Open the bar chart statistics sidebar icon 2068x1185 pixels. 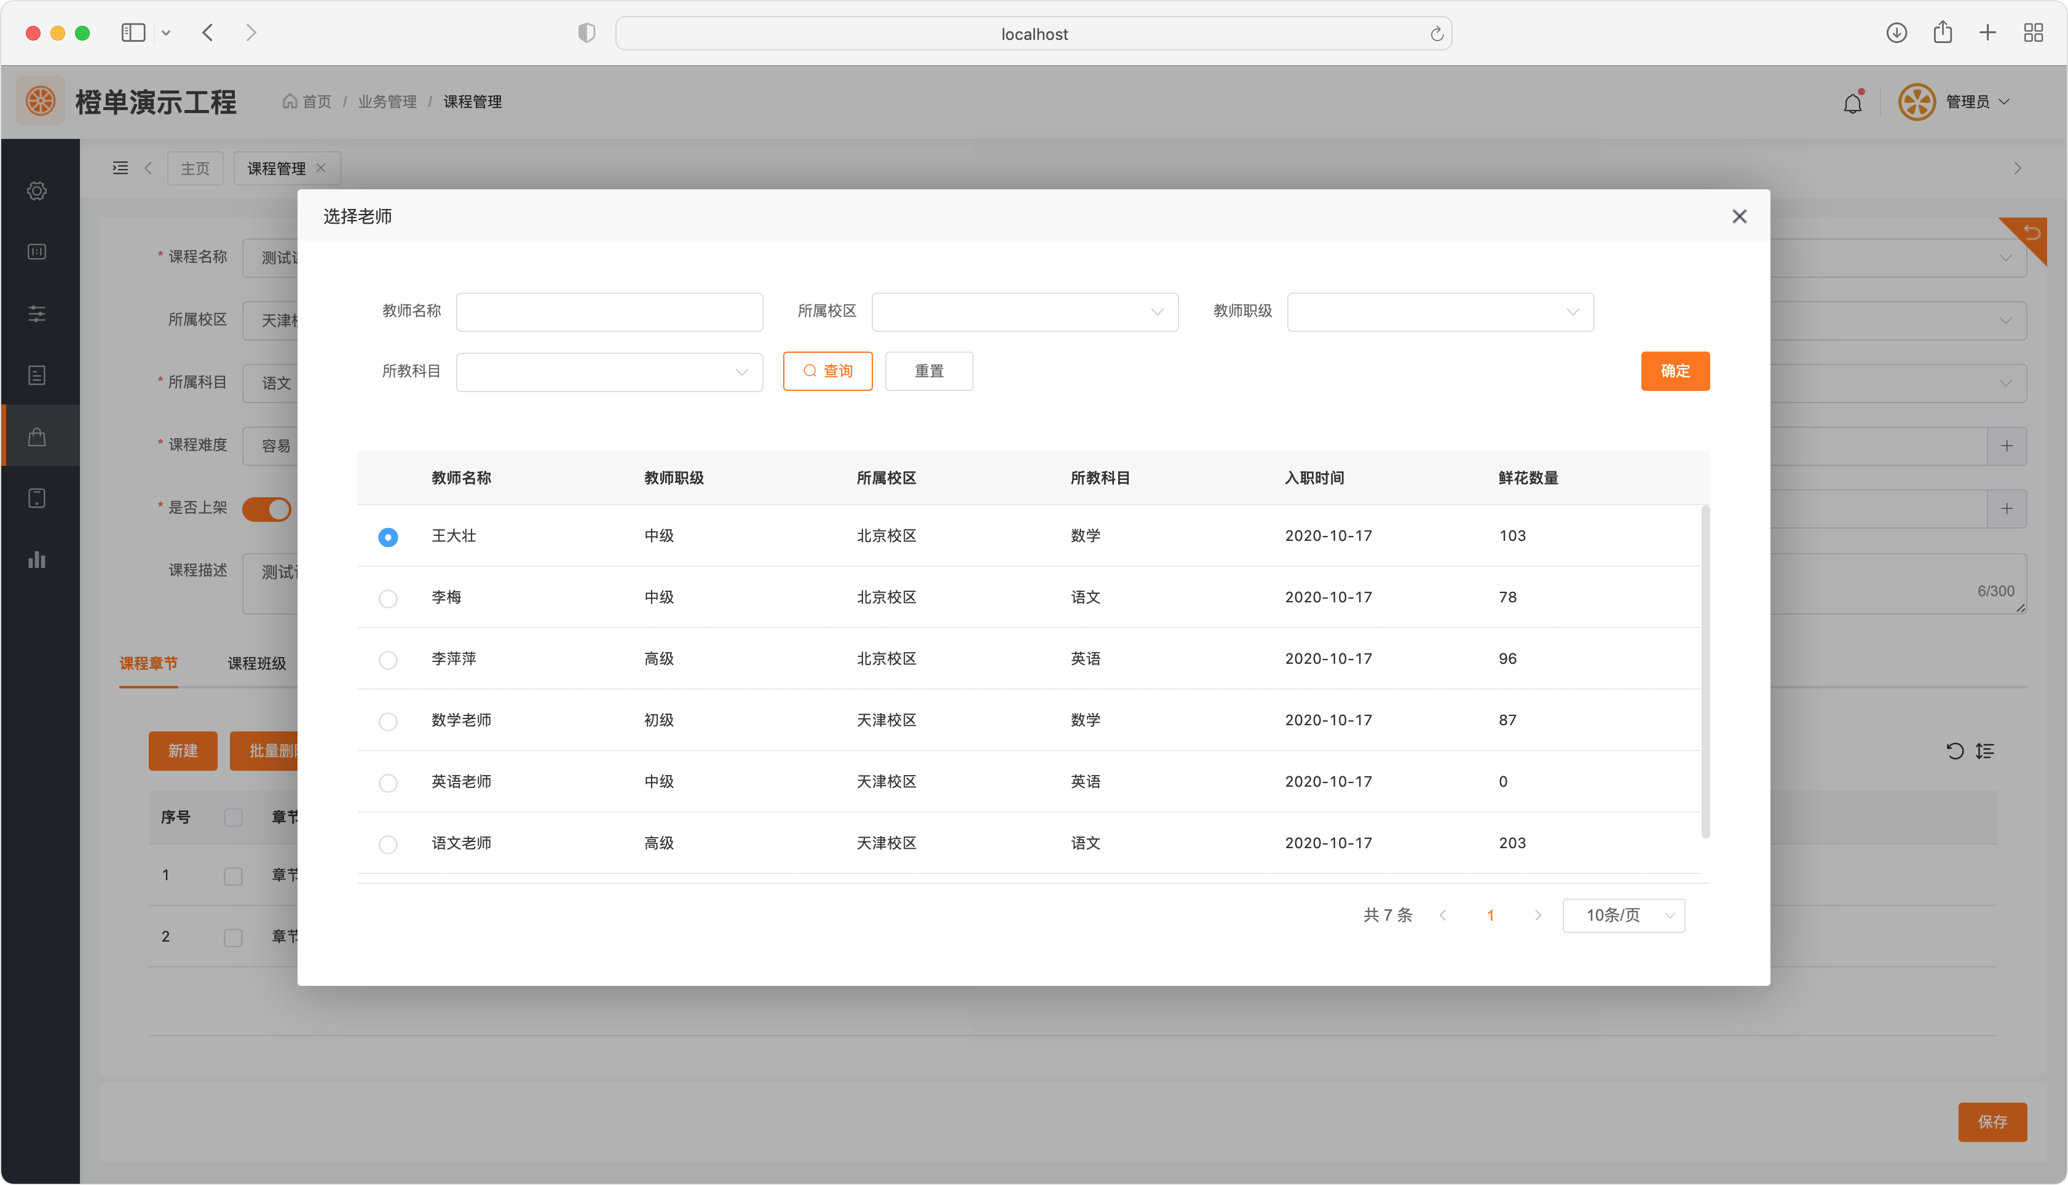[x=37, y=560]
